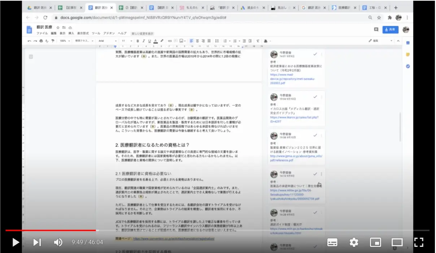Switch to miniplayer mode
Viewport: 436px width, 253px height.
pyautogui.click(x=375, y=242)
